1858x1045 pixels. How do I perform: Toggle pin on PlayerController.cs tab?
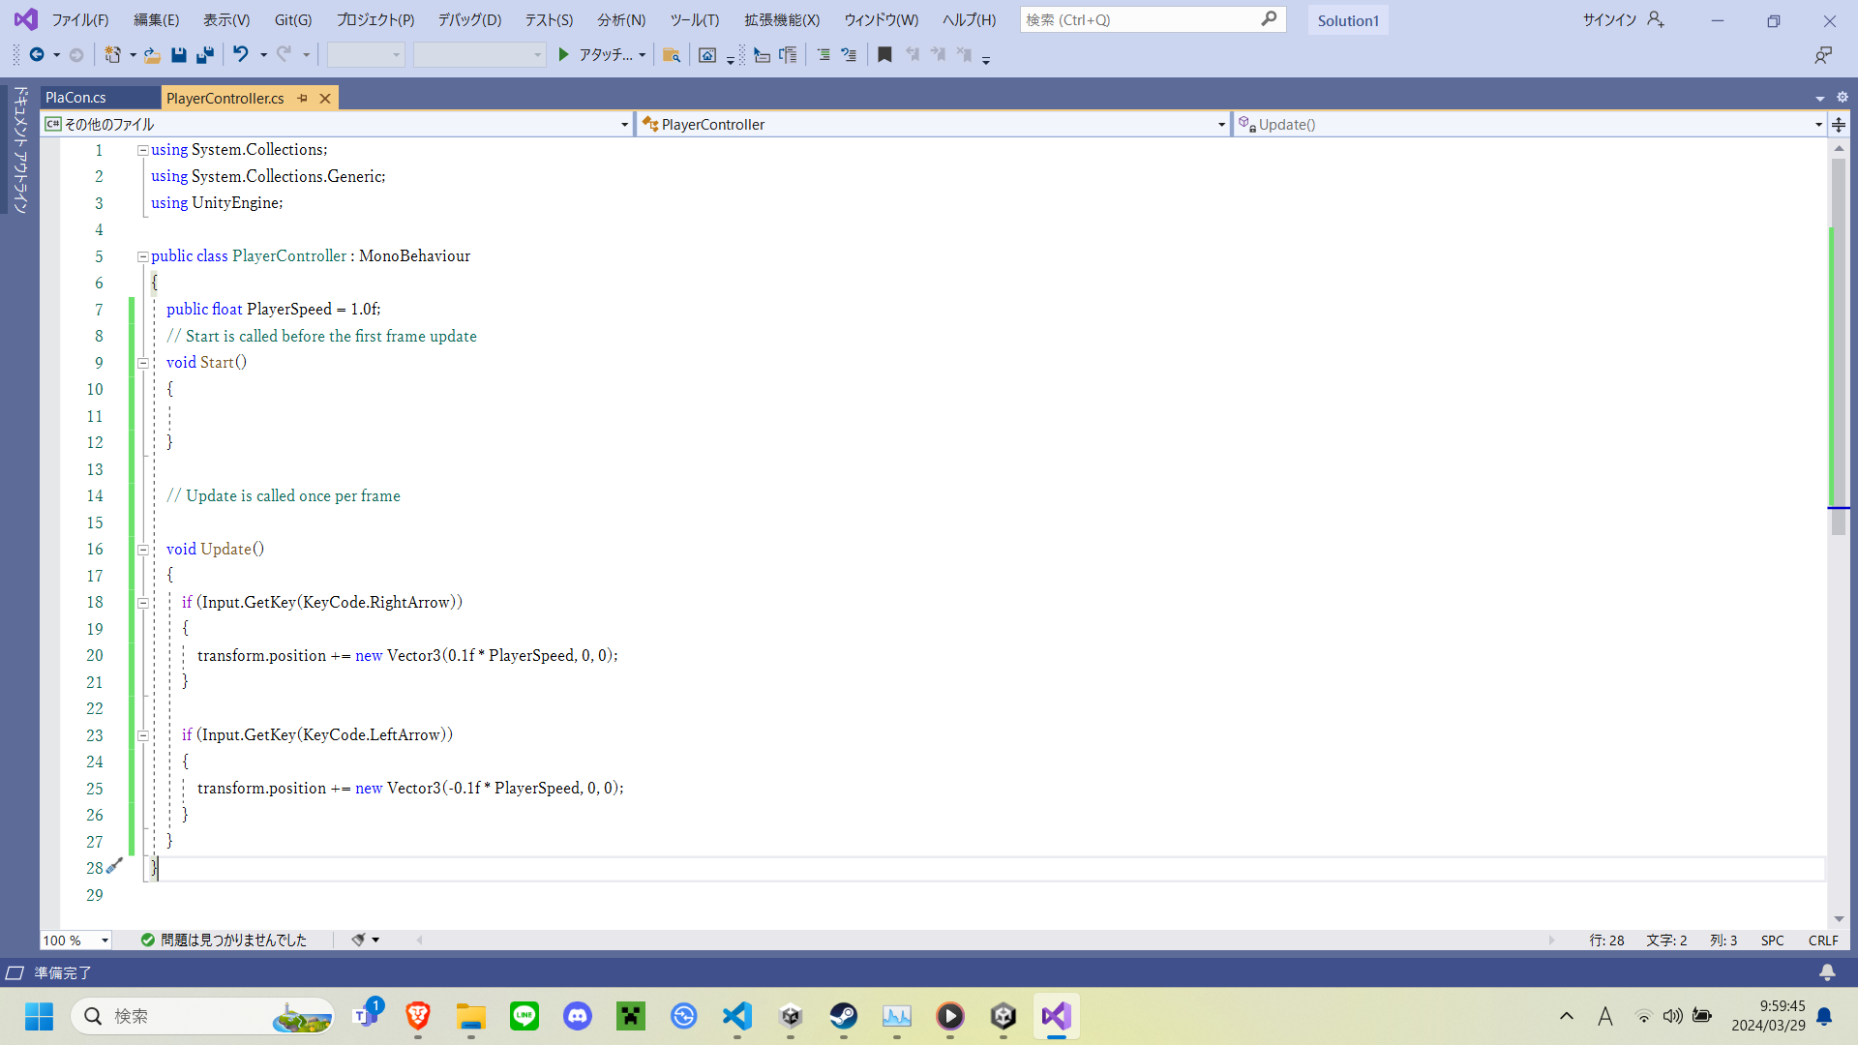[x=303, y=98]
